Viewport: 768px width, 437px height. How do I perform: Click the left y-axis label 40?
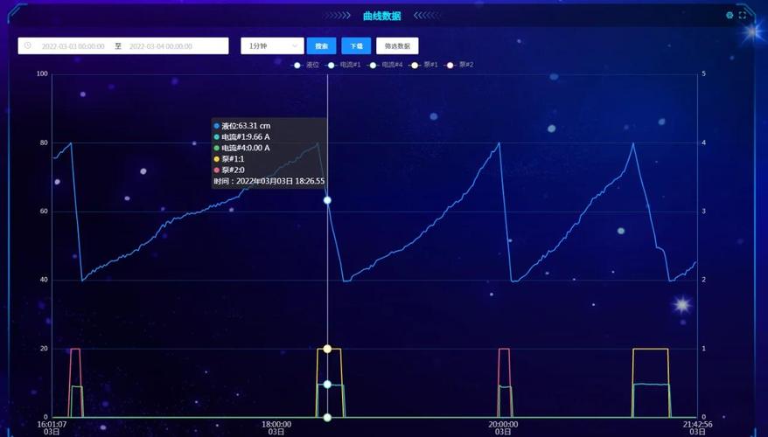click(x=44, y=280)
